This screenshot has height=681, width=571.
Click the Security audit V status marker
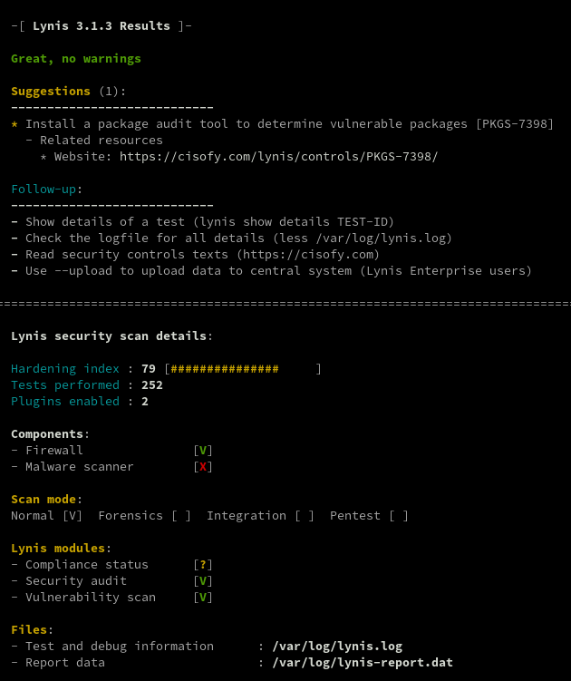click(x=203, y=581)
